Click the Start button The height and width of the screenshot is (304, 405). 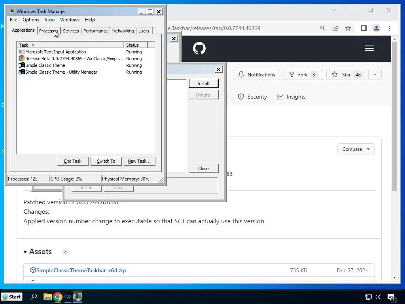point(11,297)
